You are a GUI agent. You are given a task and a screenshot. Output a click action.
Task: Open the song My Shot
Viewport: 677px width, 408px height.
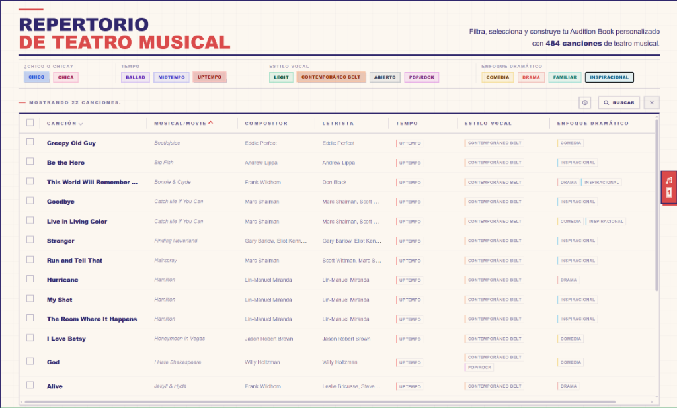pyautogui.click(x=60, y=300)
